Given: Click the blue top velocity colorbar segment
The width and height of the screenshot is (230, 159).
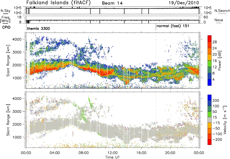Looking at the screenshot, I should pyautogui.click(x=210, y=98).
